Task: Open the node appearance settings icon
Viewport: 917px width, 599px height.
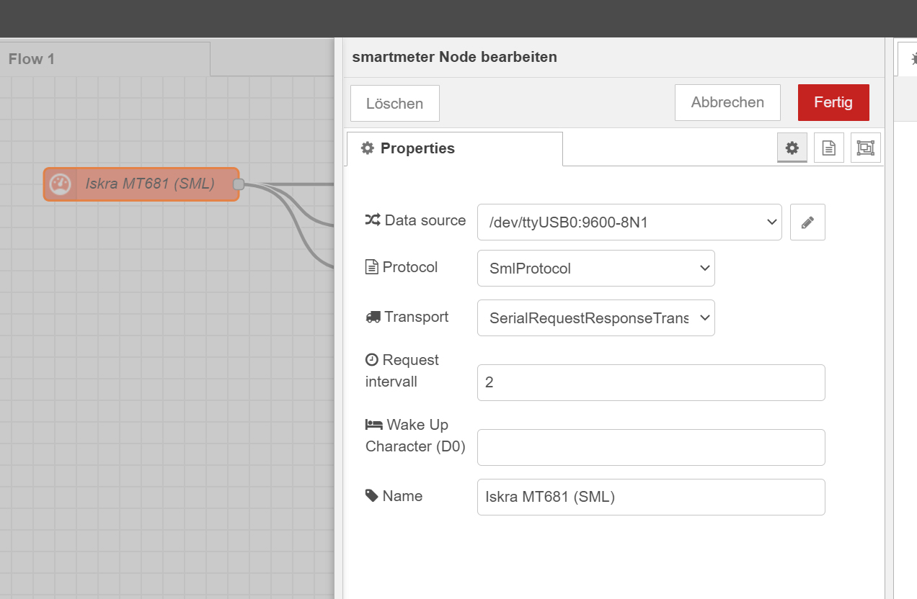Action: 865,148
